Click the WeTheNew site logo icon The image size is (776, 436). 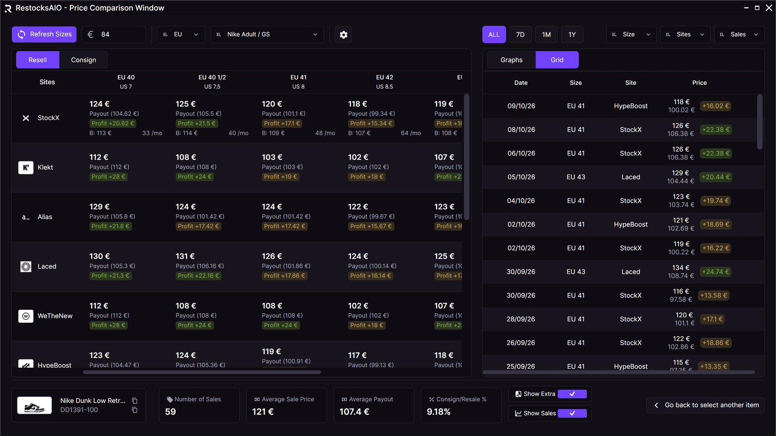pyautogui.click(x=26, y=316)
